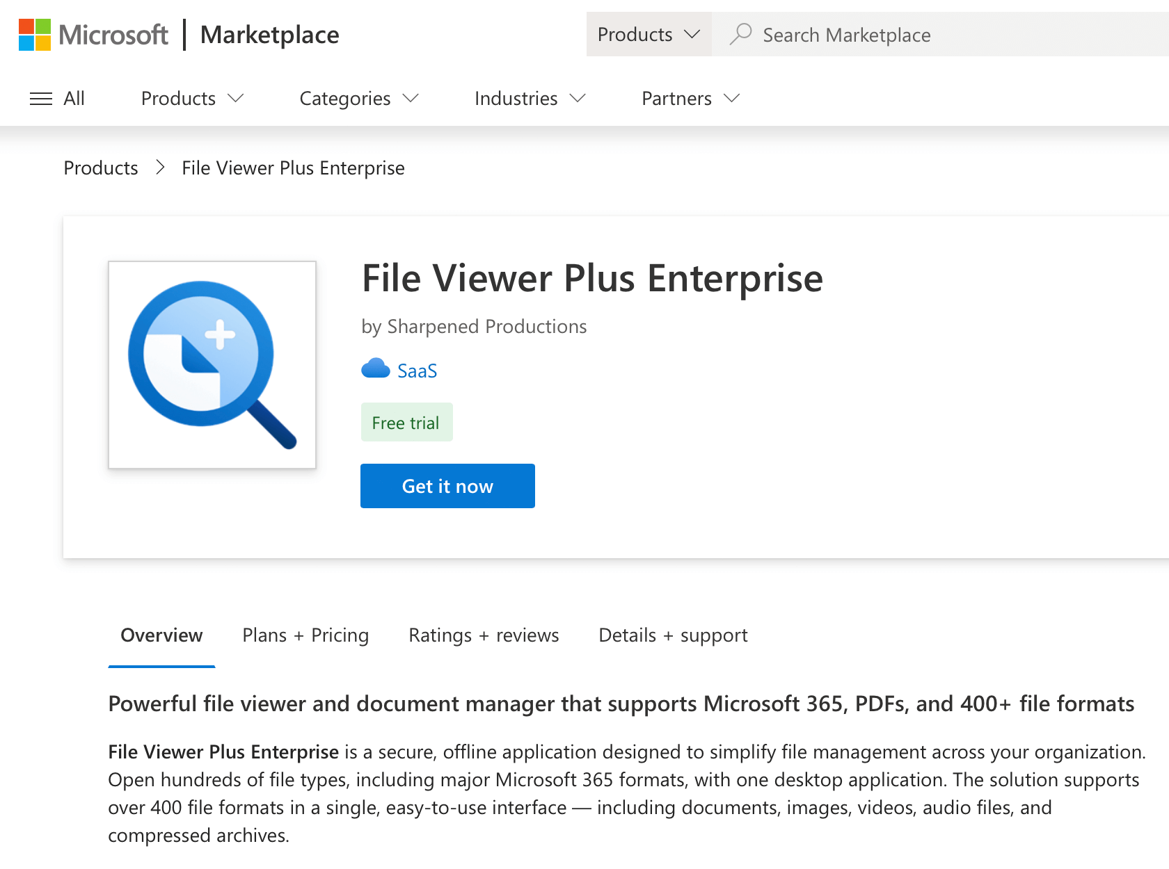Open the Products search scope dropdown
This screenshot has height=869, width=1169.
649,34
